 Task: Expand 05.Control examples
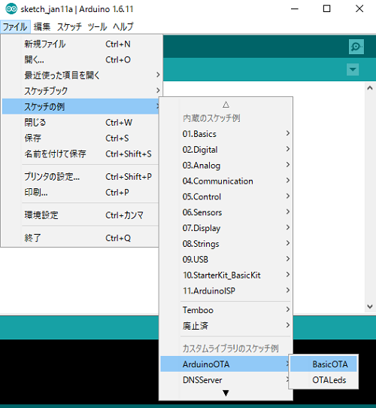click(226, 196)
